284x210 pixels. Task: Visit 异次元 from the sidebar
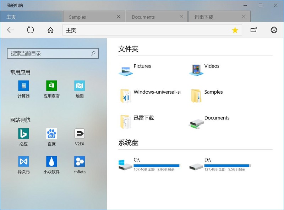[23, 161]
